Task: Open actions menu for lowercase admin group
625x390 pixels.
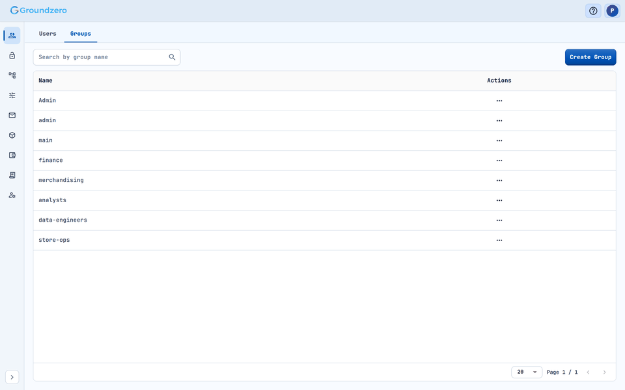Action: point(499,121)
